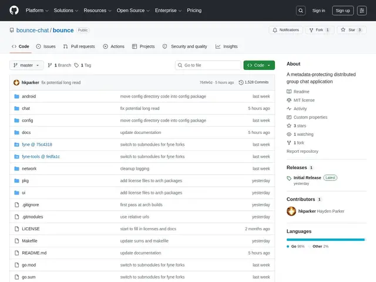
Task: Click the .gitignore file icon
Action: [x=17, y=205]
